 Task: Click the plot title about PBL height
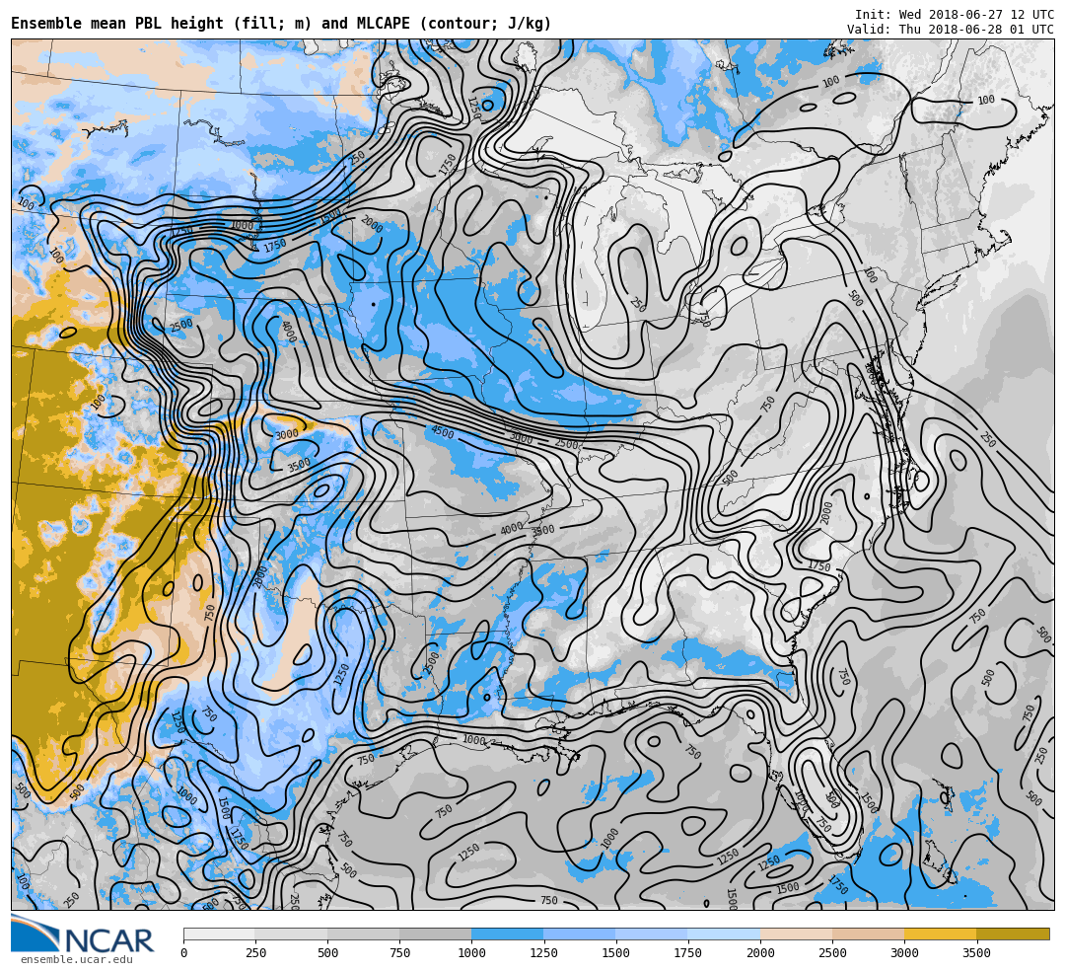pyautogui.click(x=281, y=24)
